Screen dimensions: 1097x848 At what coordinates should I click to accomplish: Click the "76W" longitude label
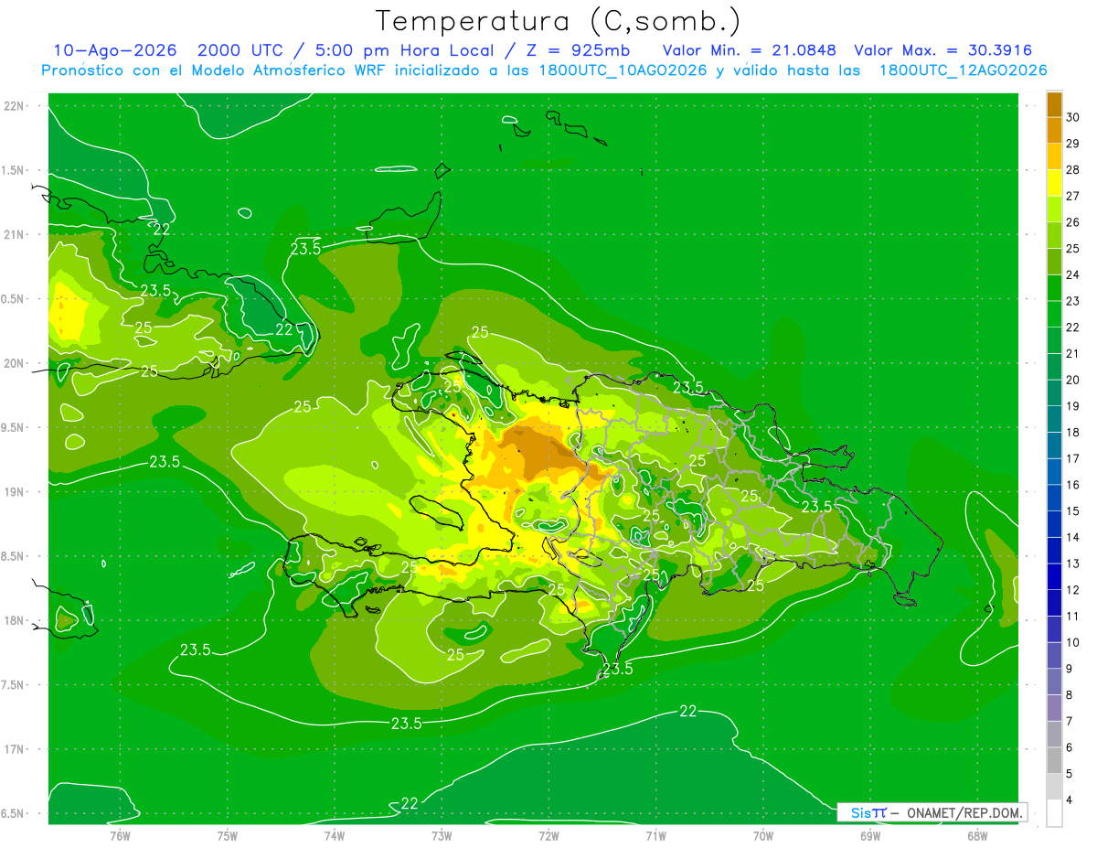120,835
